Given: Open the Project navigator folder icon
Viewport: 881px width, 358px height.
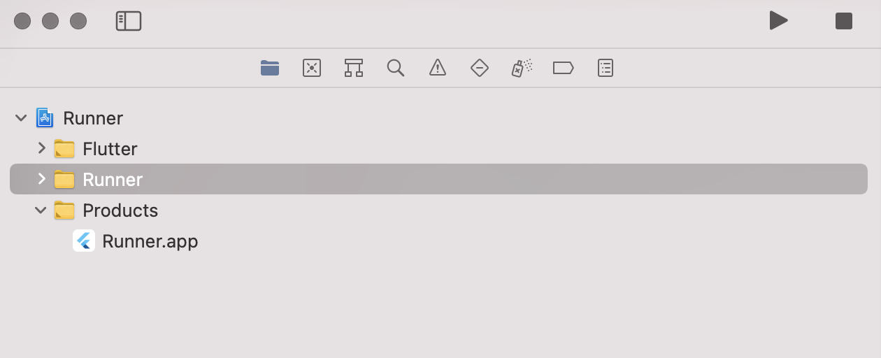Looking at the screenshot, I should 270,68.
